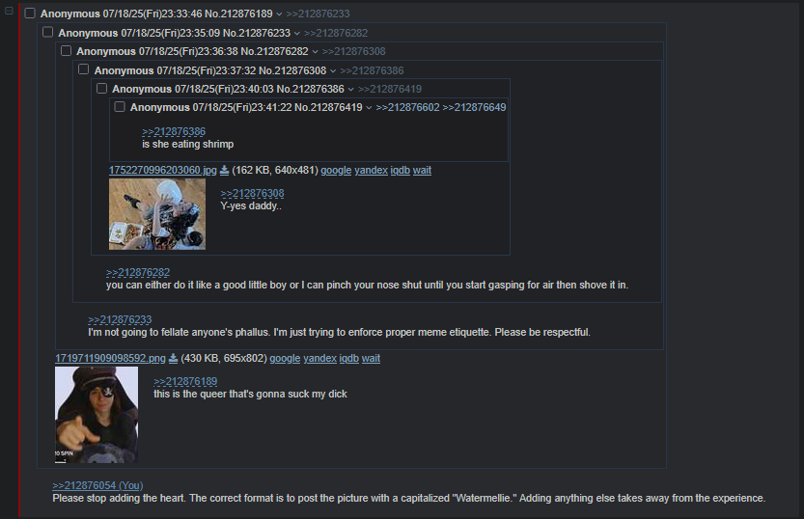Collapse the thread with the minus icon
804x519 pixels.
[x=9, y=11]
